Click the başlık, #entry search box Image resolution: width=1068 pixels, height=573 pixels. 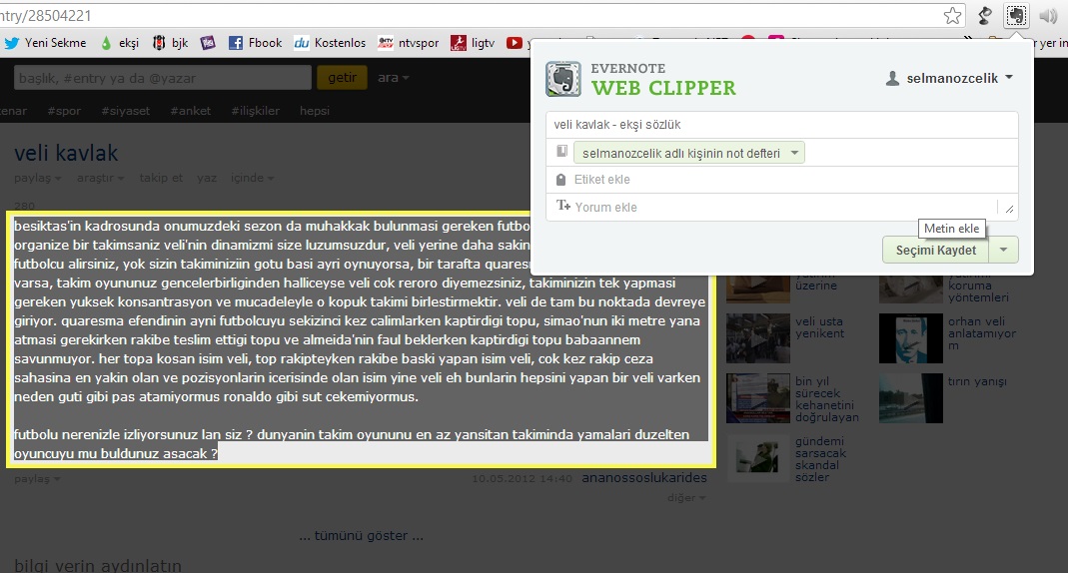coord(162,78)
